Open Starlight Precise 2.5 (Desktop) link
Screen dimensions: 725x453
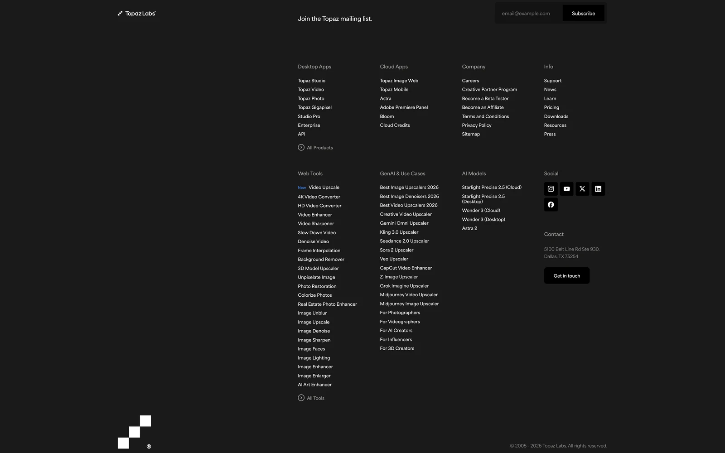[x=483, y=199]
